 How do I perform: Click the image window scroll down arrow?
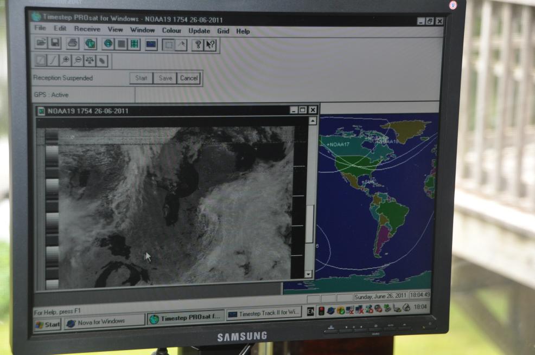(x=309, y=274)
